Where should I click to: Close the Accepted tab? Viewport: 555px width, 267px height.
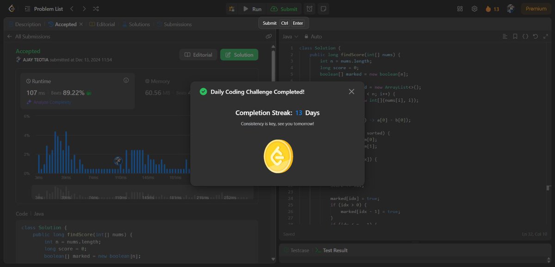coord(81,24)
